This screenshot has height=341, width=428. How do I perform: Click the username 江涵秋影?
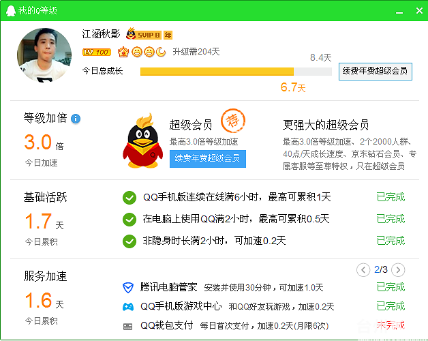[x=101, y=34]
